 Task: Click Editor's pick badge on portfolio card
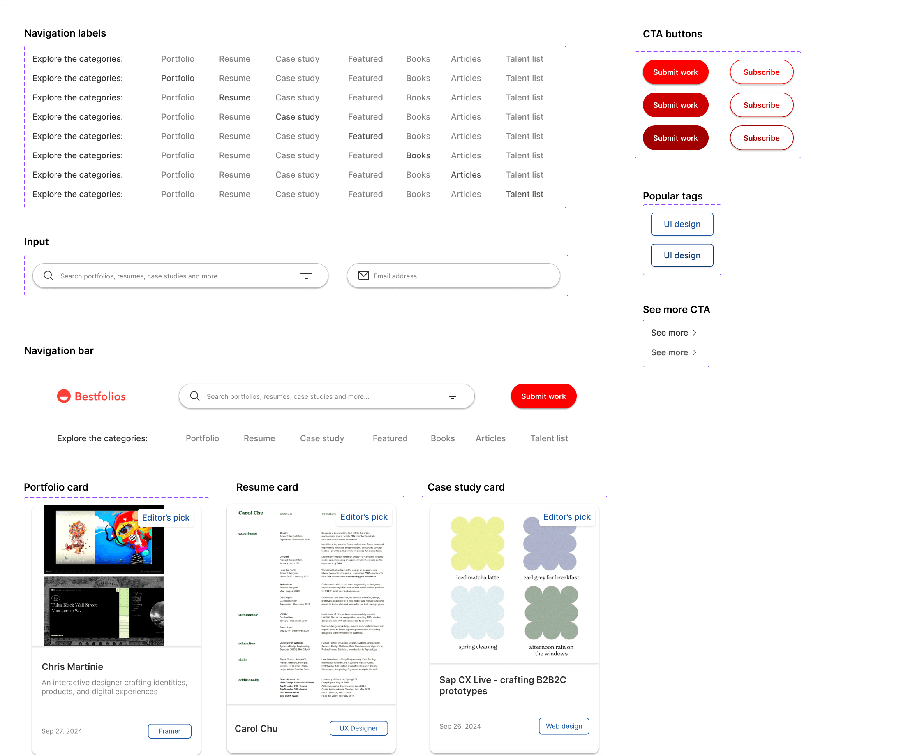(166, 517)
